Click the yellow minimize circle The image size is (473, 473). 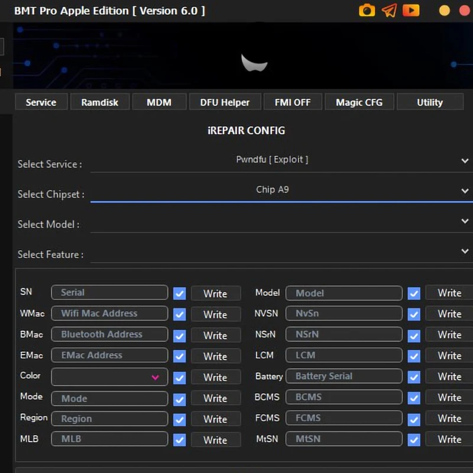(445, 10)
